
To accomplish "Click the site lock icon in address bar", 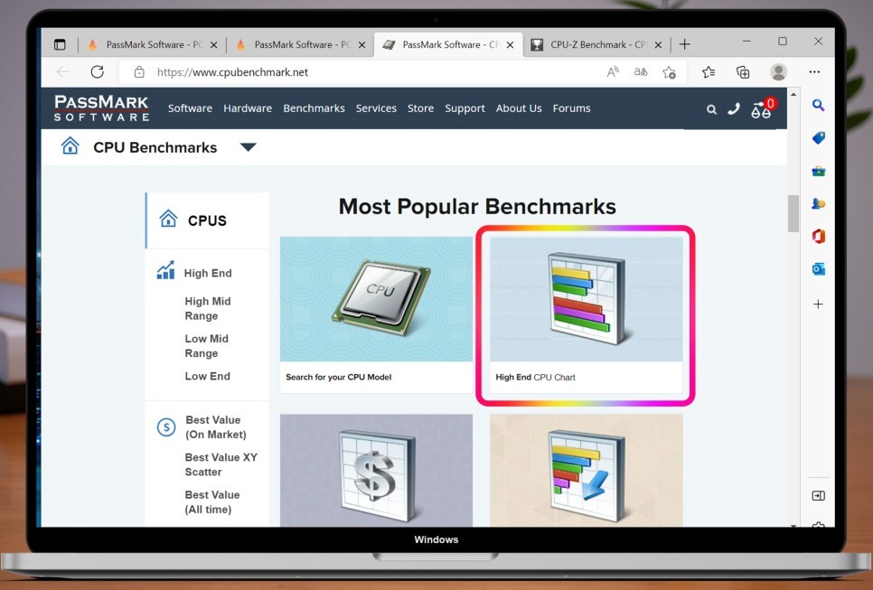I will pos(139,71).
